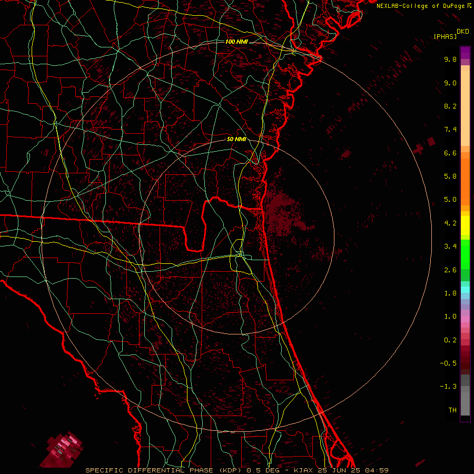Click the cyan segment of the color bar
This screenshot has width=474, height=474.
coord(465,290)
